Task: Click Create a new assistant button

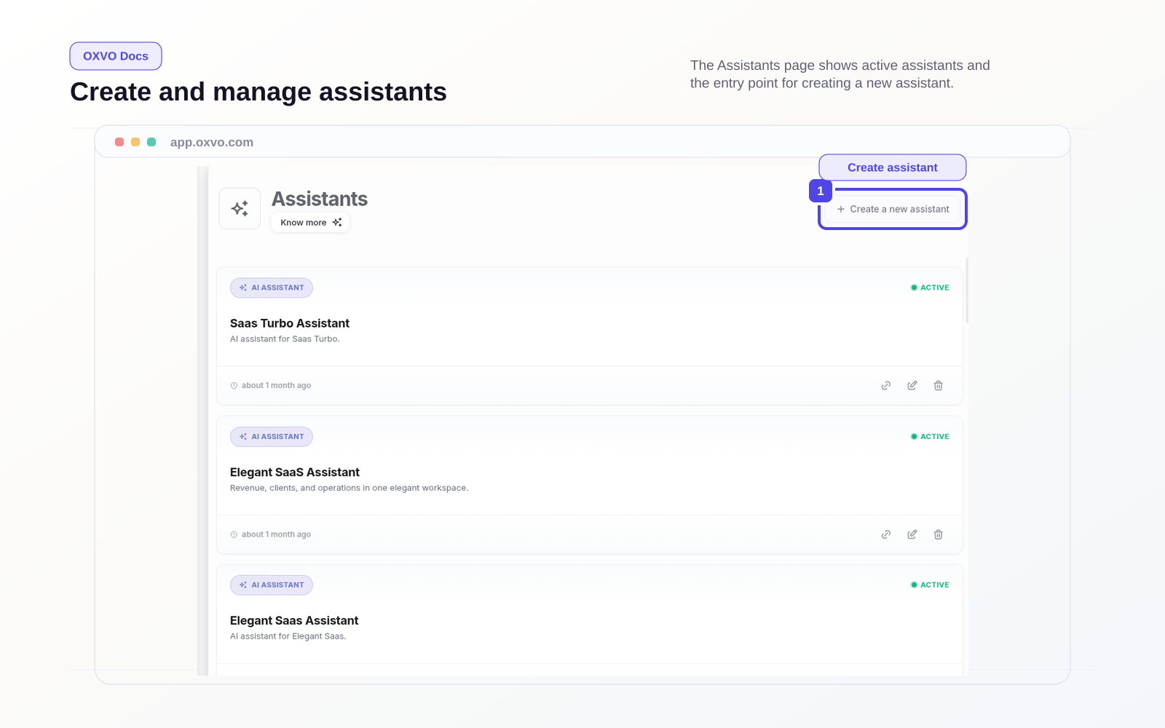Action: point(893,209)
